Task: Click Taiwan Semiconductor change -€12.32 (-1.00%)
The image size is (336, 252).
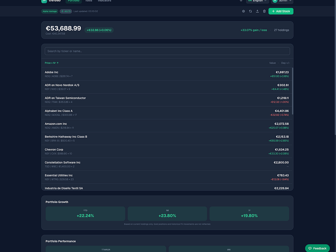Action: (x=279, y=102)
